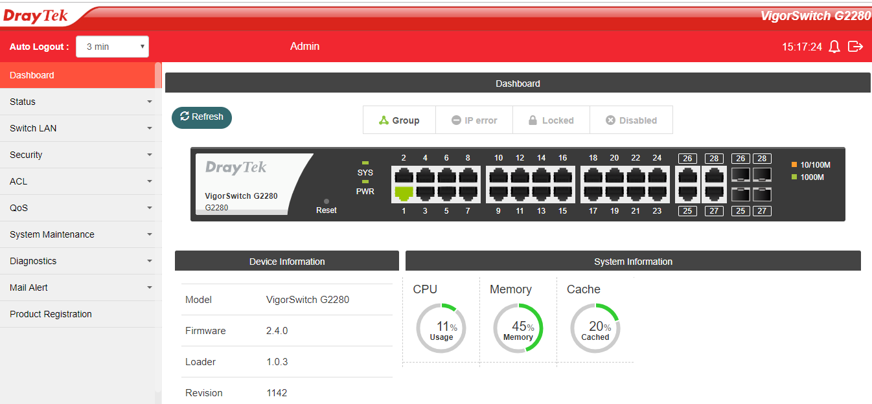This screenshot has width=872, height=404.
Task: Choose port 10 on the switch panel
Action: click(498, 175)
